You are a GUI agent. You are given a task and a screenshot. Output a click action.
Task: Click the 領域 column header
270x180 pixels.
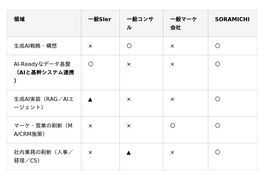coord(19,19)
